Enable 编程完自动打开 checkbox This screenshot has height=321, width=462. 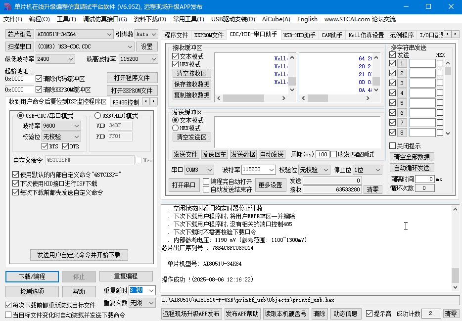(x=206, y=182)
